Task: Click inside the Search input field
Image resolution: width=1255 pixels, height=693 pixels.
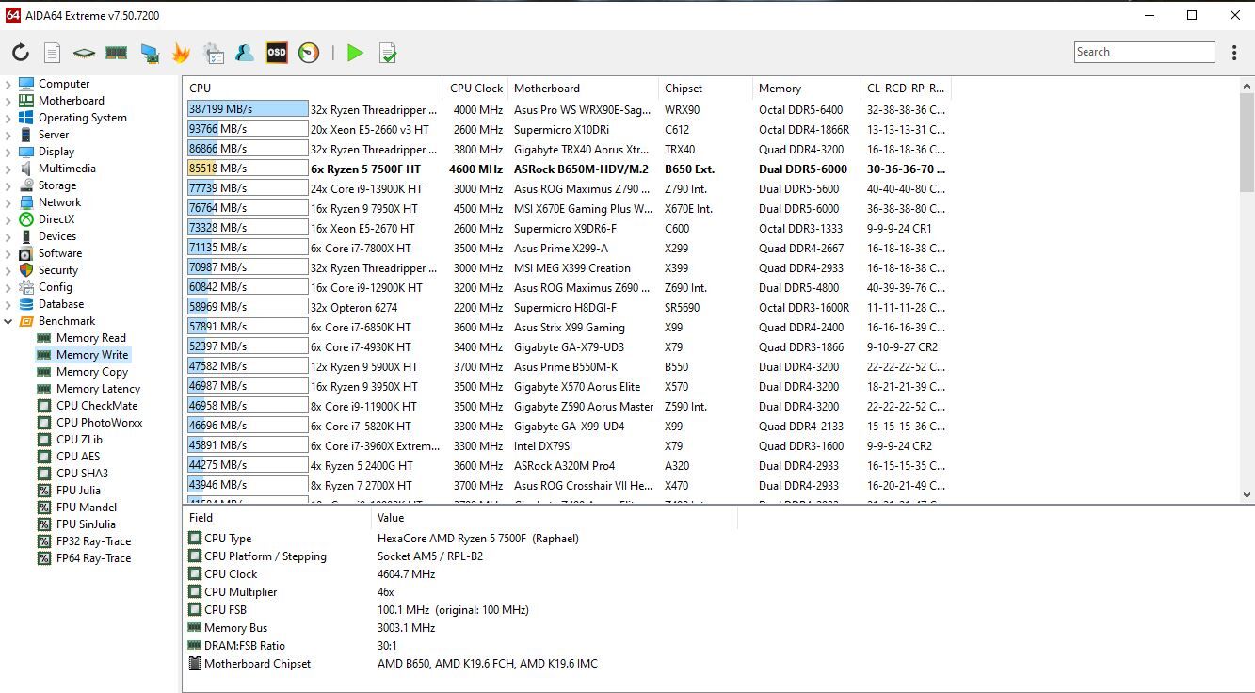Action: [1144, 53]
